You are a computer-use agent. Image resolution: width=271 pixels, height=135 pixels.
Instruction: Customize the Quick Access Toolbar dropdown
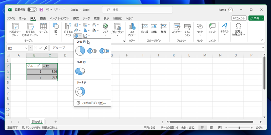64,10
